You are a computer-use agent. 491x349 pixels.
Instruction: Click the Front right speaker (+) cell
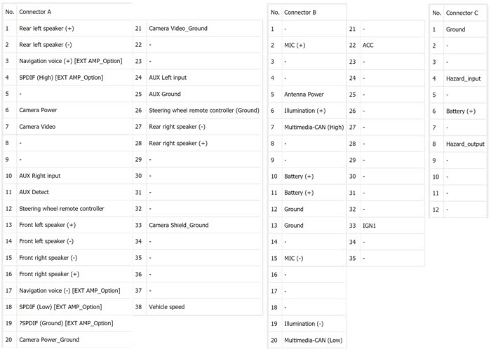49,274
